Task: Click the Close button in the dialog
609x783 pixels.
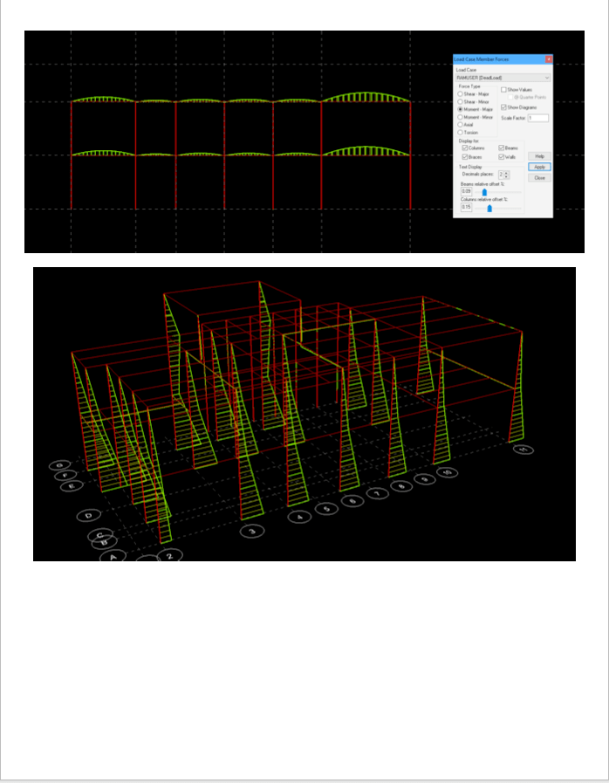Action: click(x=539, y=177)
